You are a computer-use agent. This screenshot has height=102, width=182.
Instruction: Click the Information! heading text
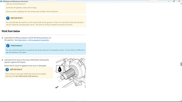tap(16, 46)
